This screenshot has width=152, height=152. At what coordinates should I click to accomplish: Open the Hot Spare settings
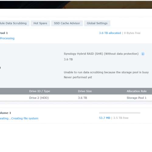click(40, 23)
